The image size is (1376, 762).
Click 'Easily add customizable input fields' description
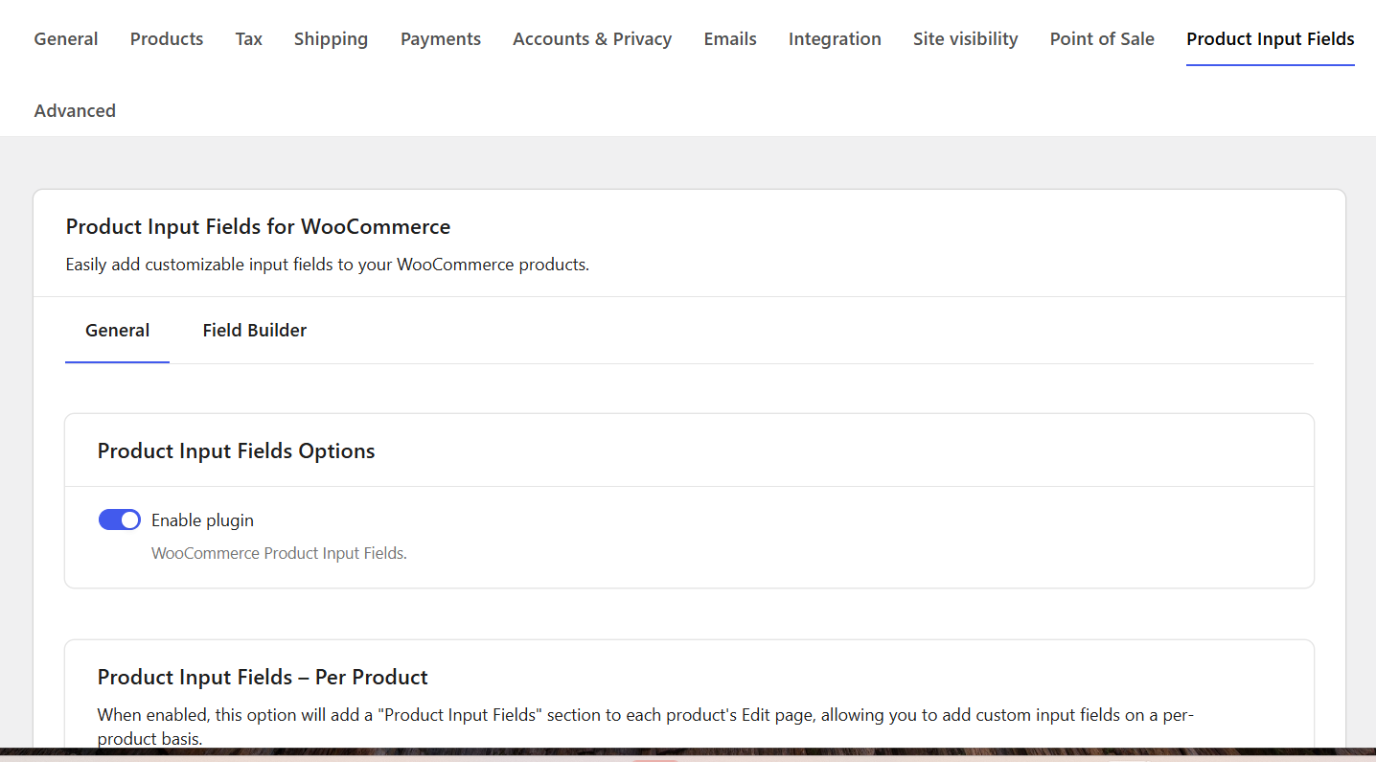tap(327, 265)
